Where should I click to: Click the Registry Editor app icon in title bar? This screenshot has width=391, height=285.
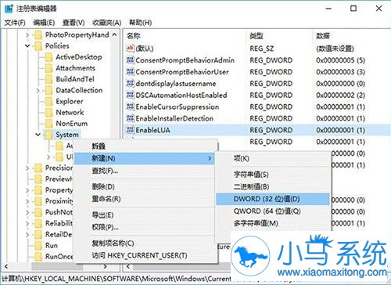(9, 9)
